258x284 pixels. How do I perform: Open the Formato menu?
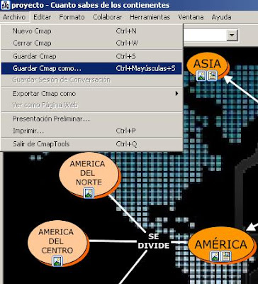point(72,17)
